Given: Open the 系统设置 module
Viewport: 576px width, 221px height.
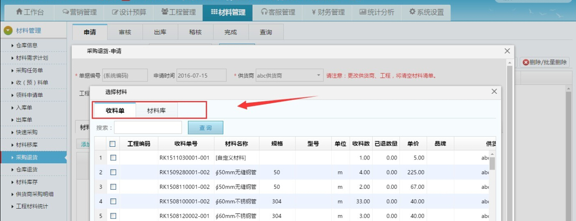Looking at the screenshot, I should [426, 12].
